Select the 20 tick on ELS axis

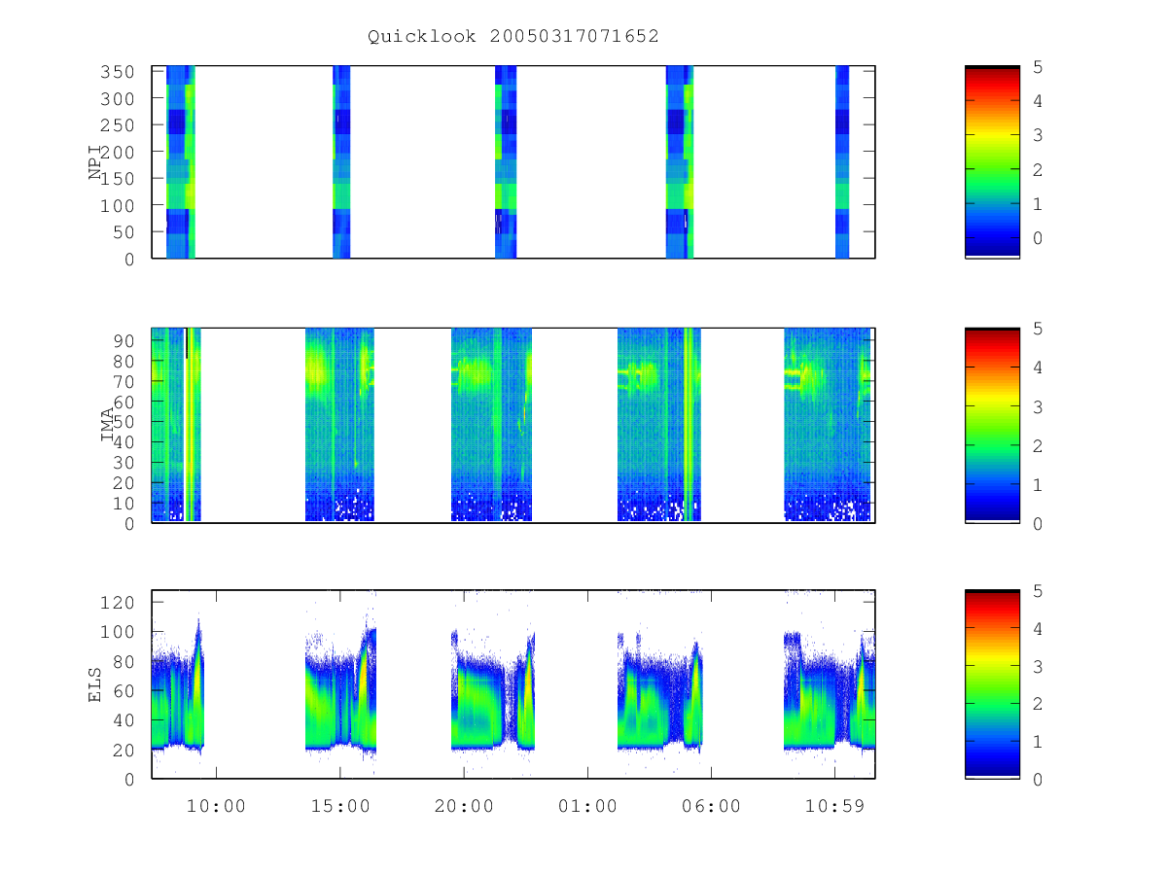click(125, 750)
